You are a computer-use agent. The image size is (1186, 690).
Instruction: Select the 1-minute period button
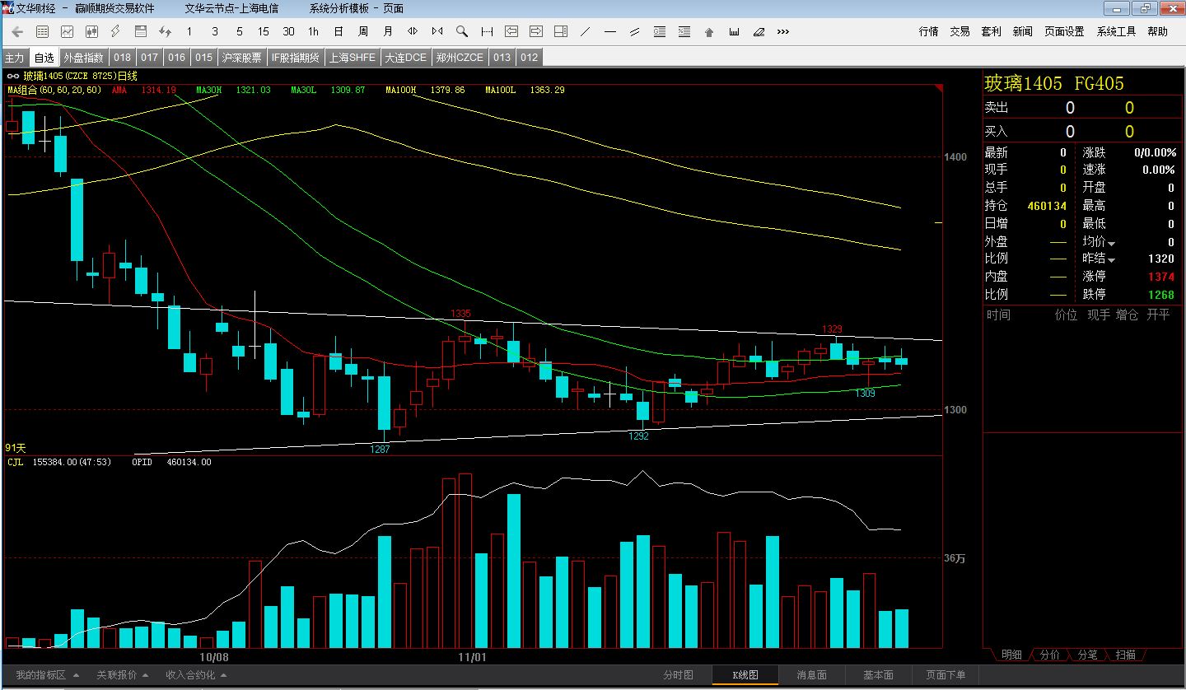pos(190,31)
